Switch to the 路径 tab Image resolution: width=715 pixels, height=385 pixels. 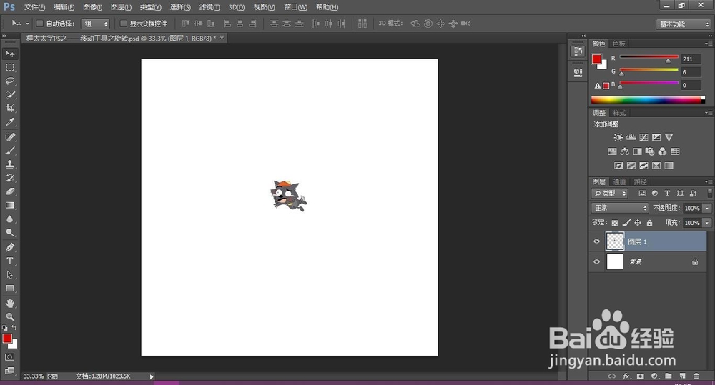pos(640,181)
